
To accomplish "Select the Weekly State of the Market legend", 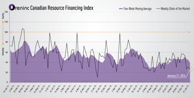I will [x=173, y=9].
